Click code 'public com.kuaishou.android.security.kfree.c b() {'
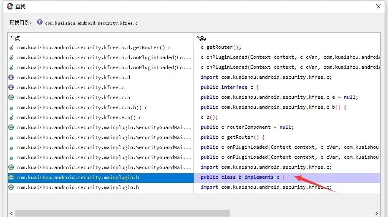This screenshot has height=217, width=388. point(273,107)
